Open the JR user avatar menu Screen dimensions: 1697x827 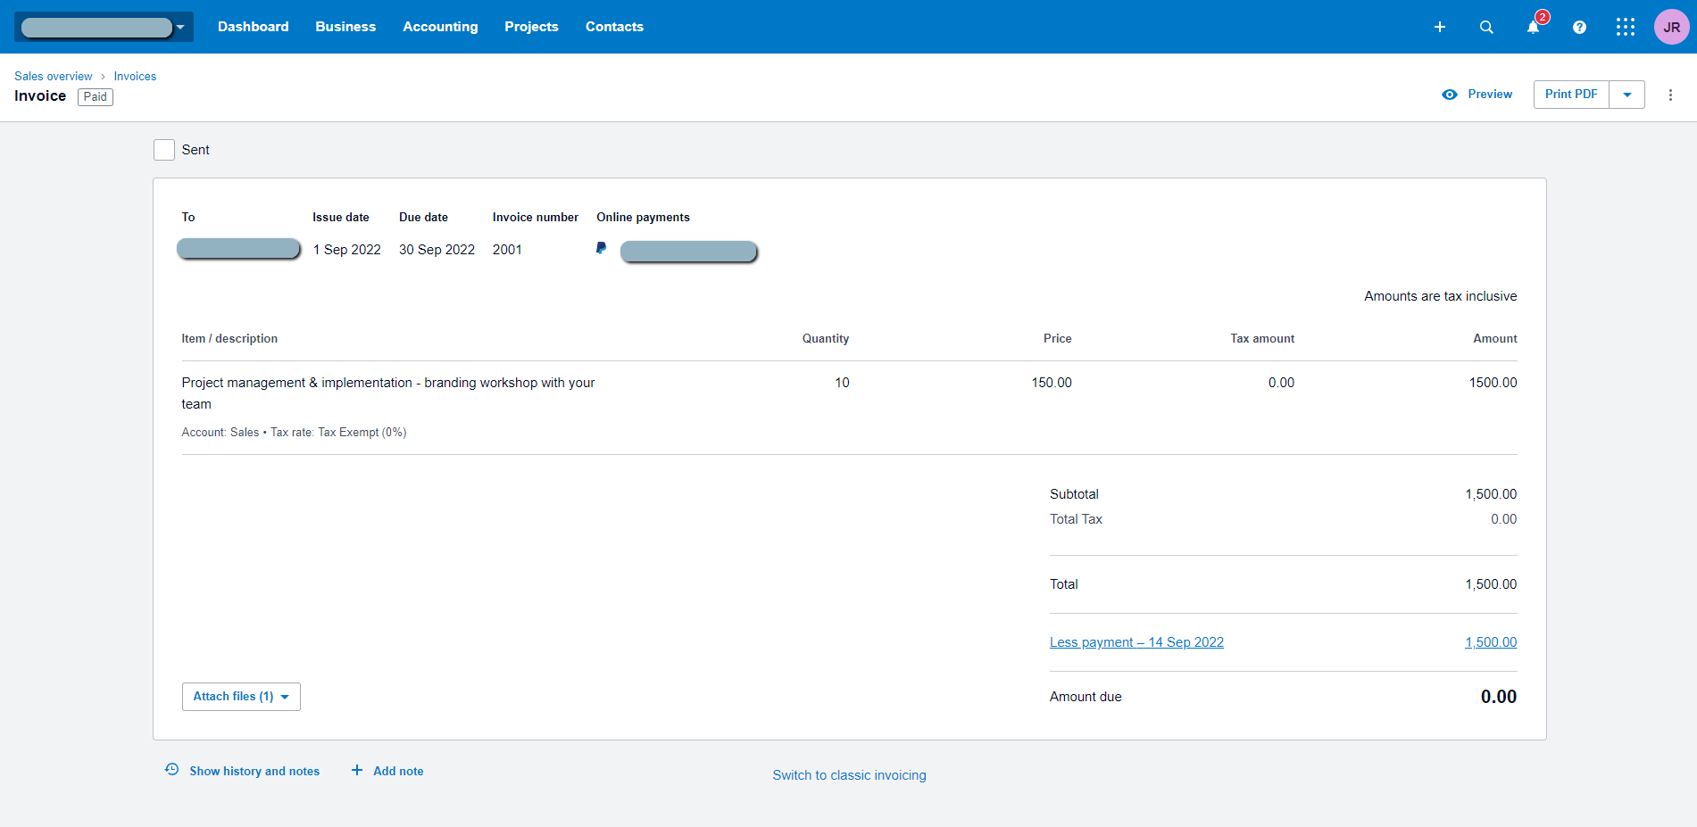pos(1672,27)
